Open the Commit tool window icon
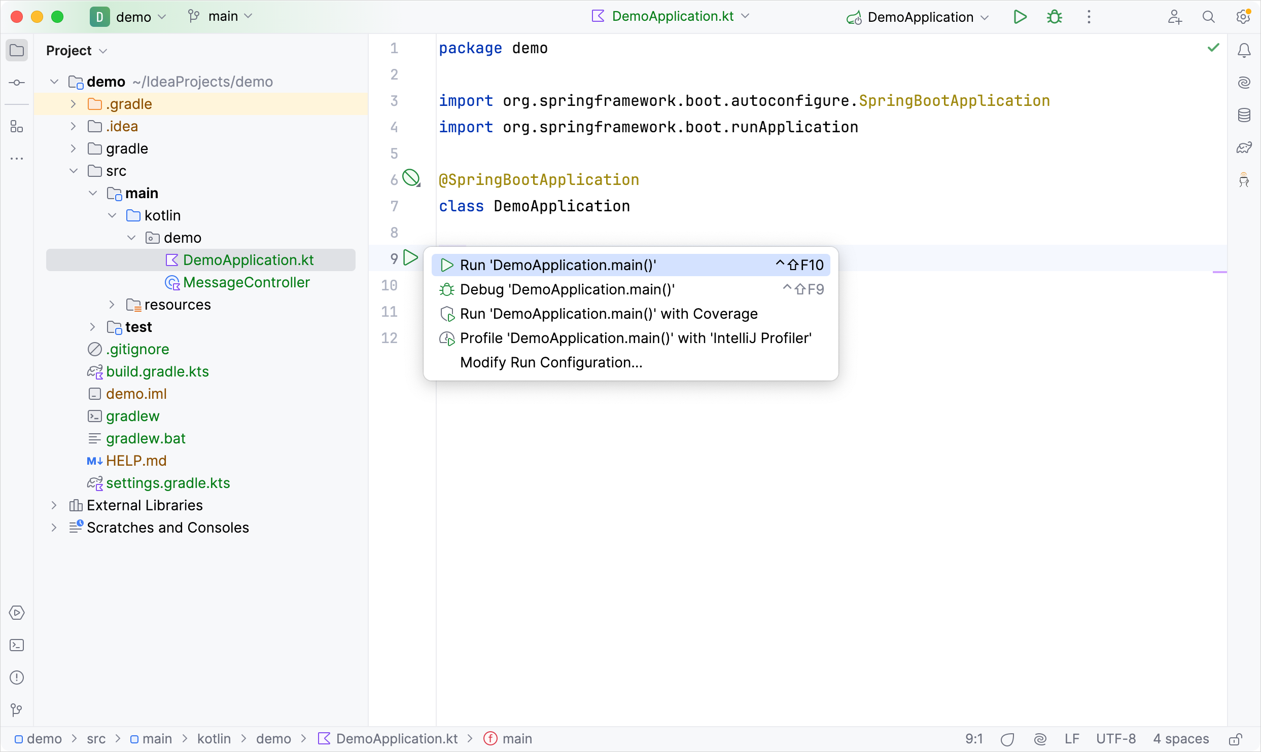Image resolution: width=1261 pixels, height=752 pixels. [17, 83]
